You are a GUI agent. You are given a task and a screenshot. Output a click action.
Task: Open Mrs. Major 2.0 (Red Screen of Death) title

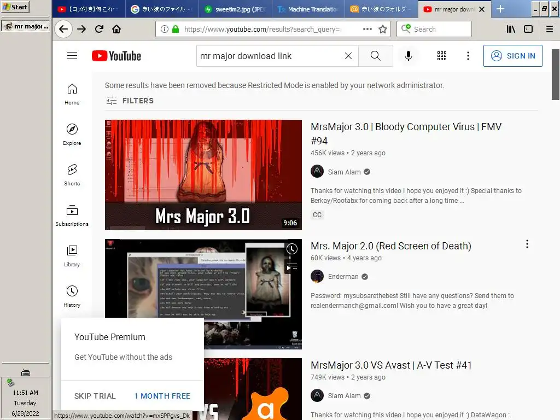(x=390, y=246)
